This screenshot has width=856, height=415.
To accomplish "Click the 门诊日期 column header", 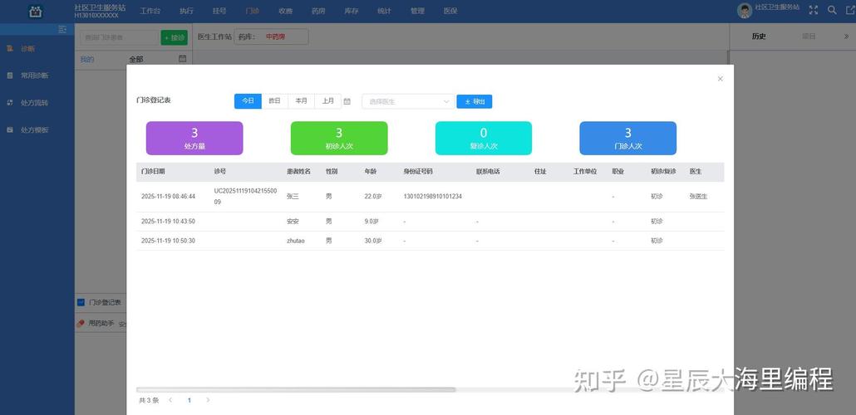I will pos(153,171).
